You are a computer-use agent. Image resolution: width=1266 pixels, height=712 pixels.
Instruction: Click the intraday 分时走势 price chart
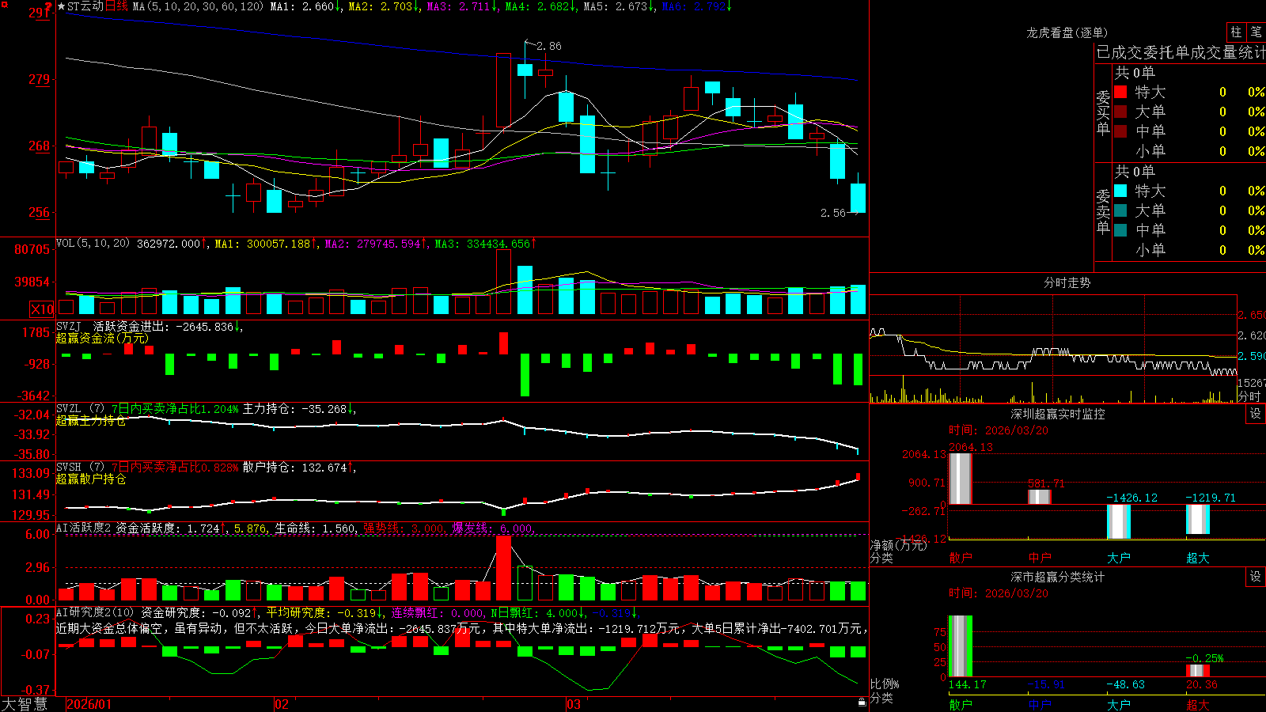[1053, 335]
